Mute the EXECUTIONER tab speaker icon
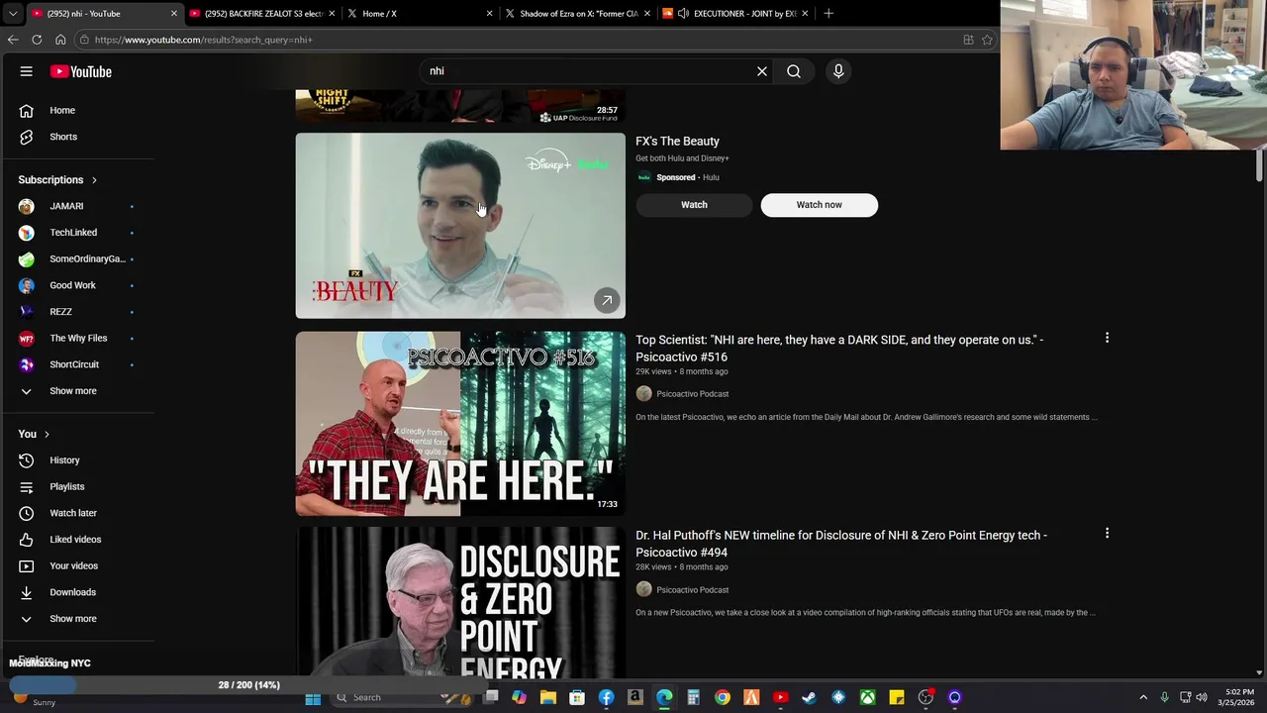1267x713 pixels. click(683, 14)
